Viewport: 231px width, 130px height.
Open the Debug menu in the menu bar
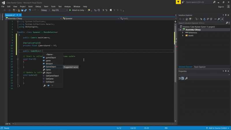38,7
